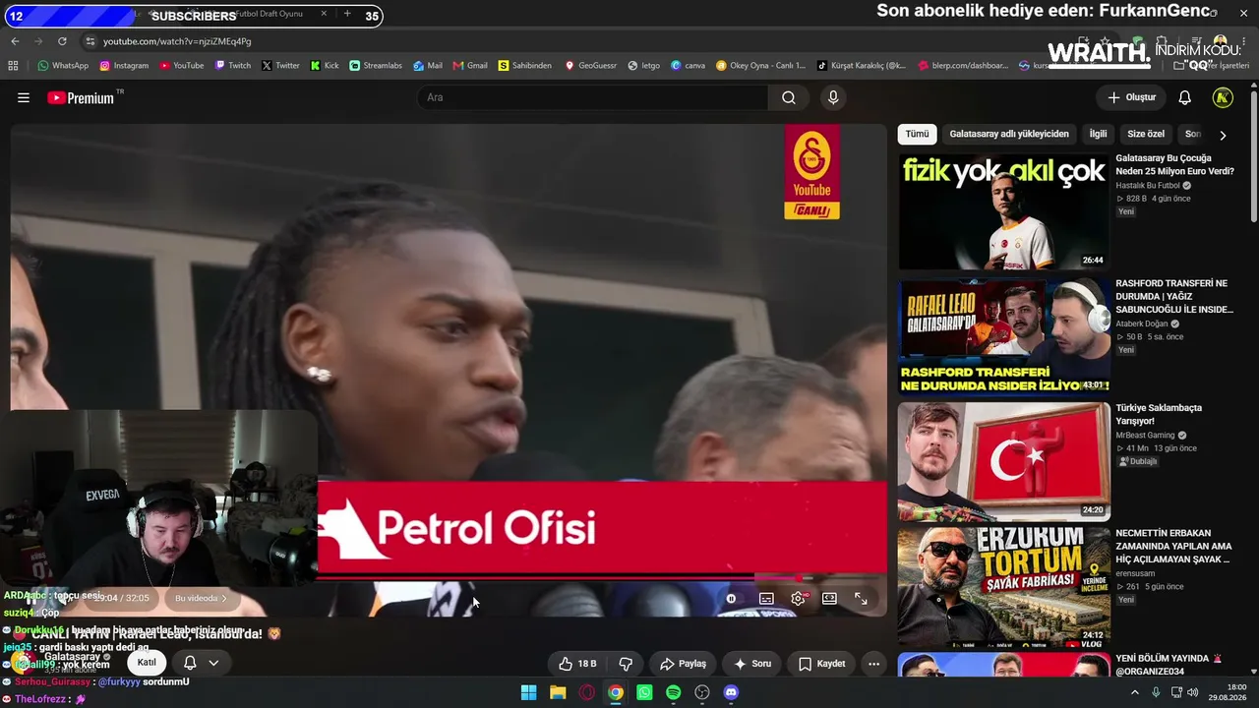Join the channel with Katıl button
Viewport: 1259px width, 708px height.
coord(147,663)
